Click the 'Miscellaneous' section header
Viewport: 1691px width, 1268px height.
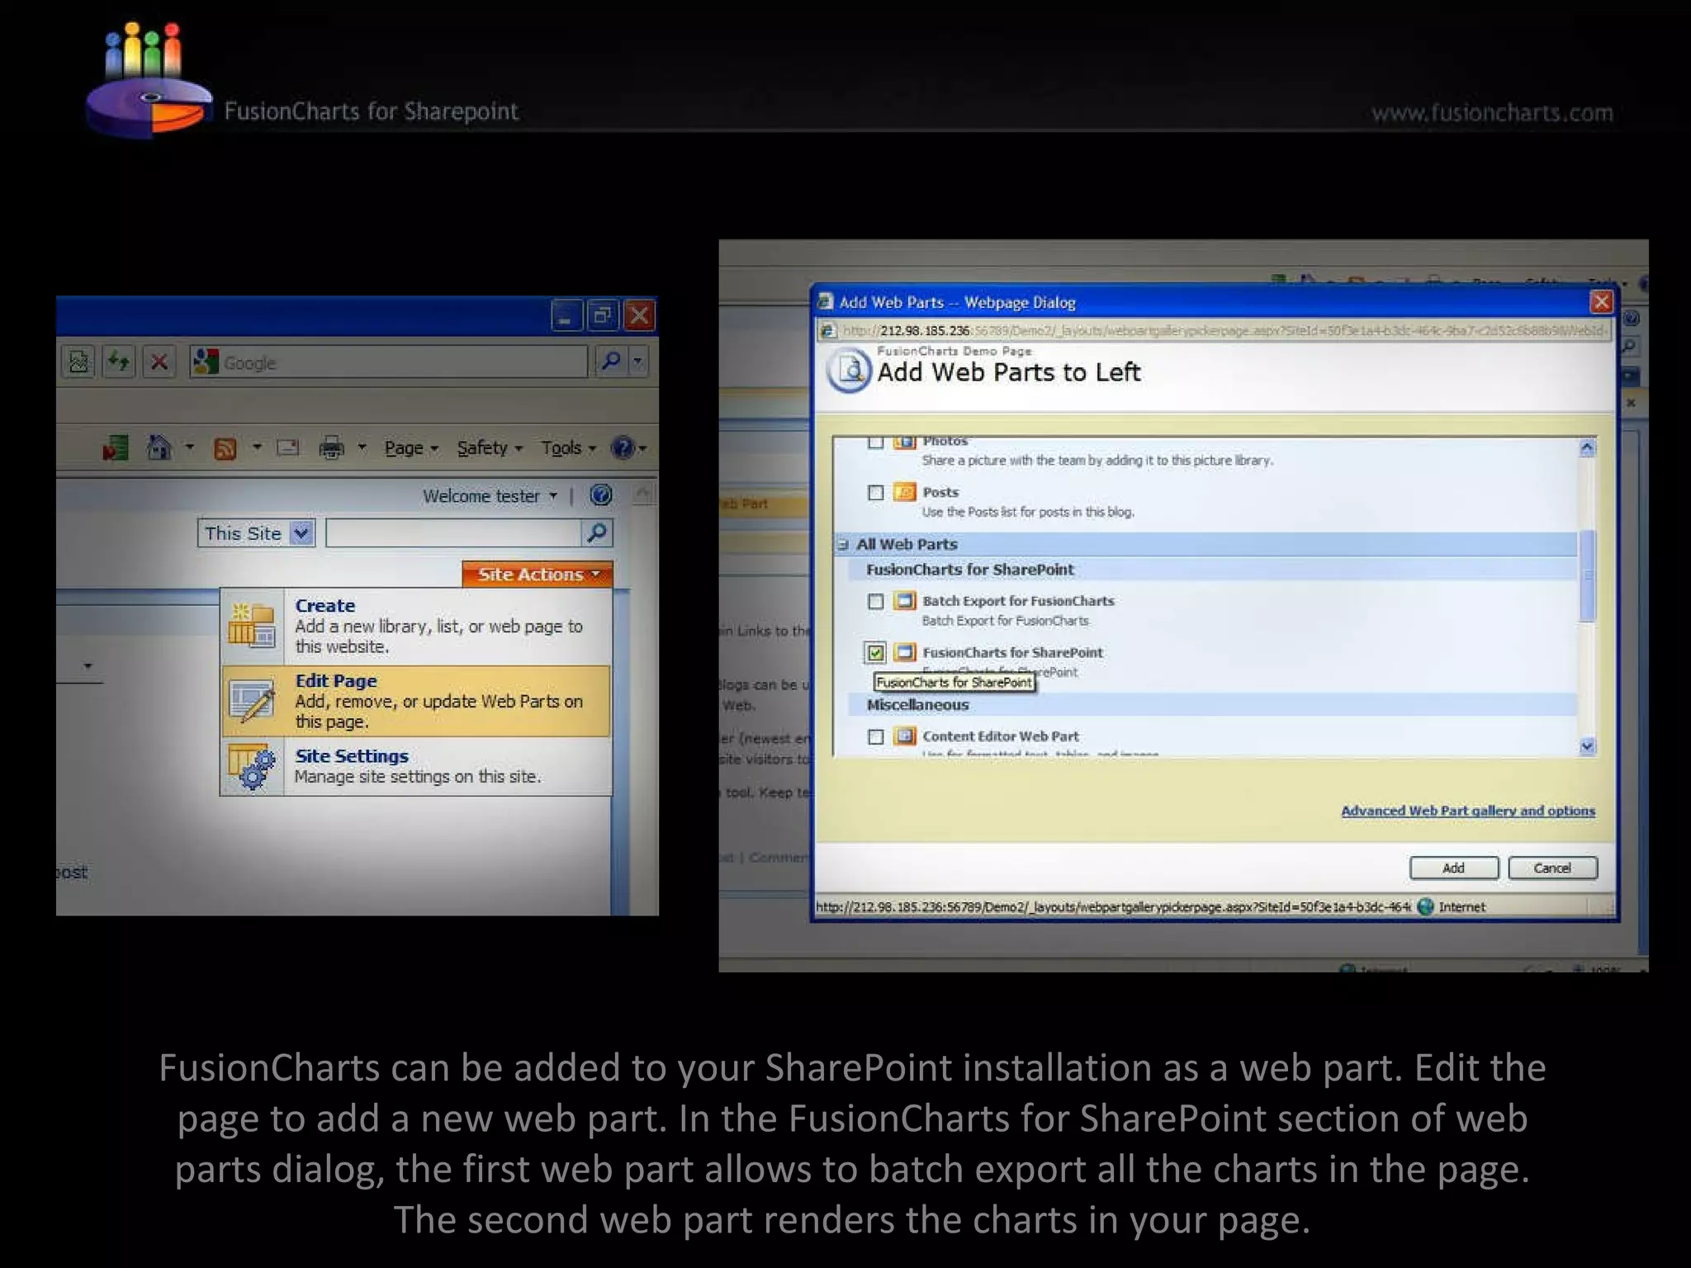click(x=917, y=705)
